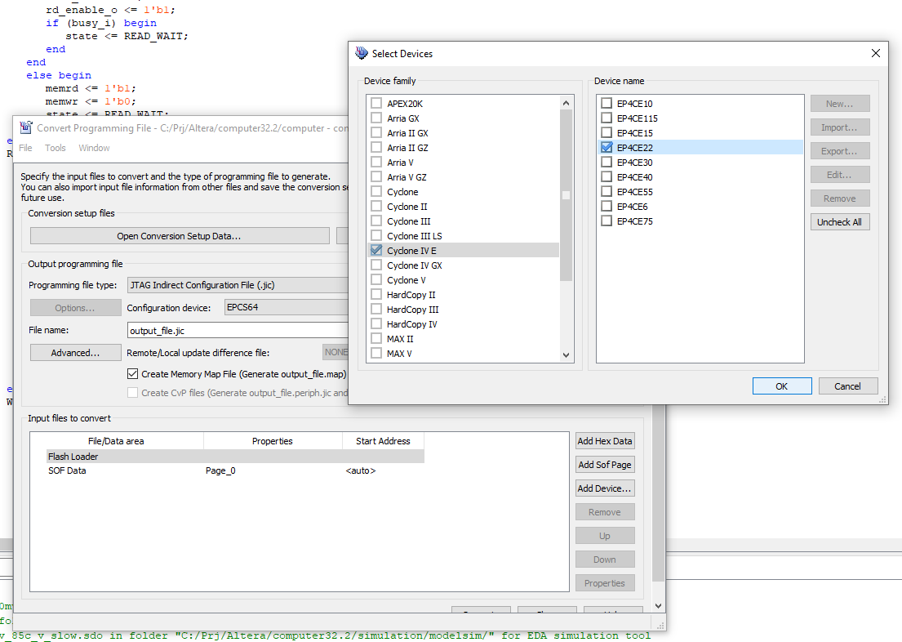Check the MAX V family checkbox

[x=376, y=353]
